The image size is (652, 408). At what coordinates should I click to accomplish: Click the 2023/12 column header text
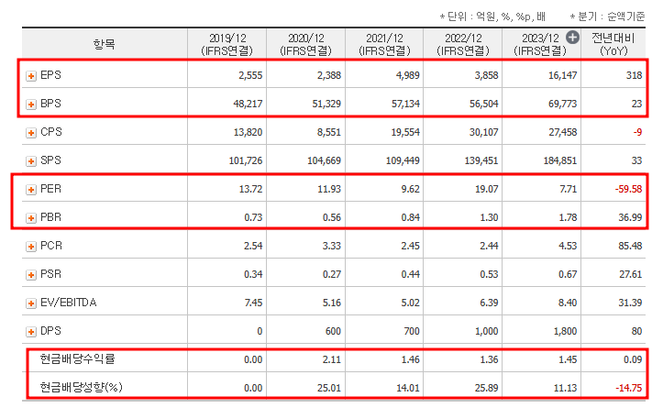[x=540, y=44]
